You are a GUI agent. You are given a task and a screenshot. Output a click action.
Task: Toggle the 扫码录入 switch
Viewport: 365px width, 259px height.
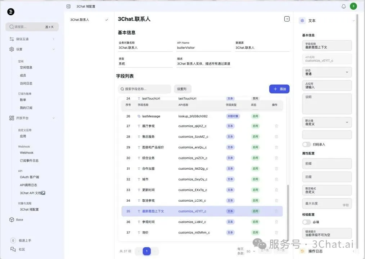click(x=307, y=144)
